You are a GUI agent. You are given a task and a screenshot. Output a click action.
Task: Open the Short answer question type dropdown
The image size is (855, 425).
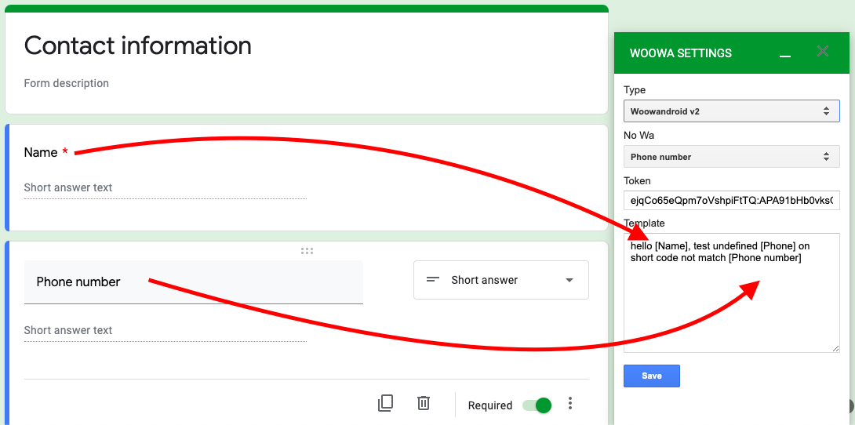click(501, 280)
